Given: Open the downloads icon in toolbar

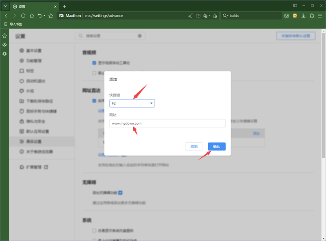Looking at the screenshot, I should coord(303,15).
